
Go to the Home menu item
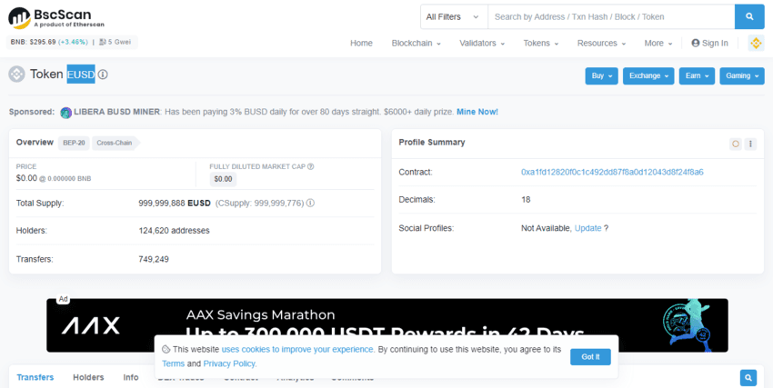(x=361, y=44)
